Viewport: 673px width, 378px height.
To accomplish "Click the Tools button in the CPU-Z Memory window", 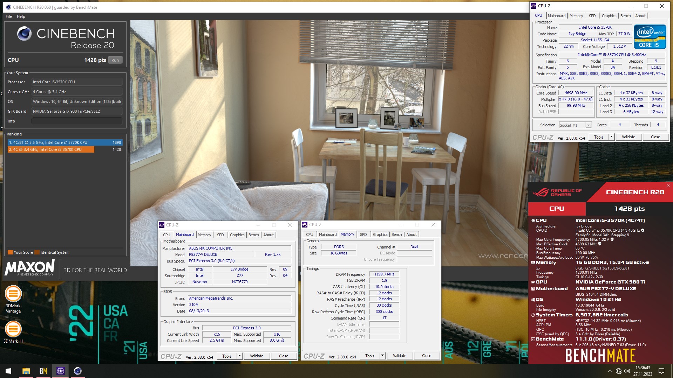I will 370,356.
